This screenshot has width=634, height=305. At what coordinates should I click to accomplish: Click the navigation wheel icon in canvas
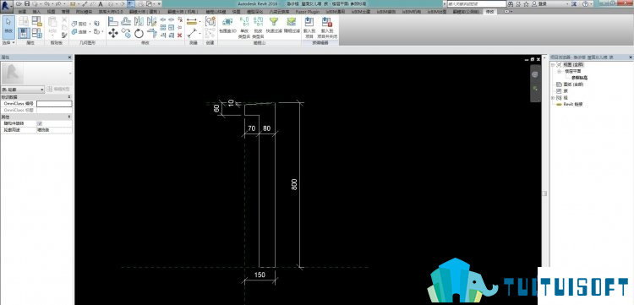[535, 74]
